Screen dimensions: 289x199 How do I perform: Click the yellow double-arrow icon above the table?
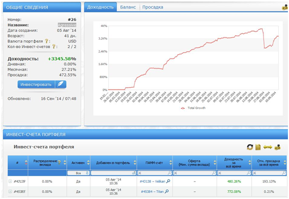pyautogui.click(x=268, y=147)
